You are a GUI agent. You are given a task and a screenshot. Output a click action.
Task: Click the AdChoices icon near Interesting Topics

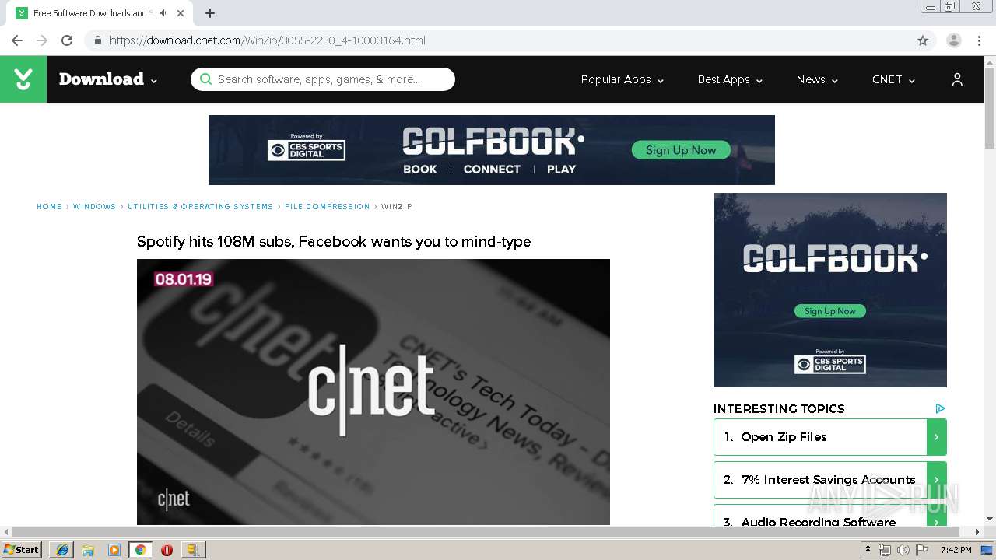pos(940,408)
